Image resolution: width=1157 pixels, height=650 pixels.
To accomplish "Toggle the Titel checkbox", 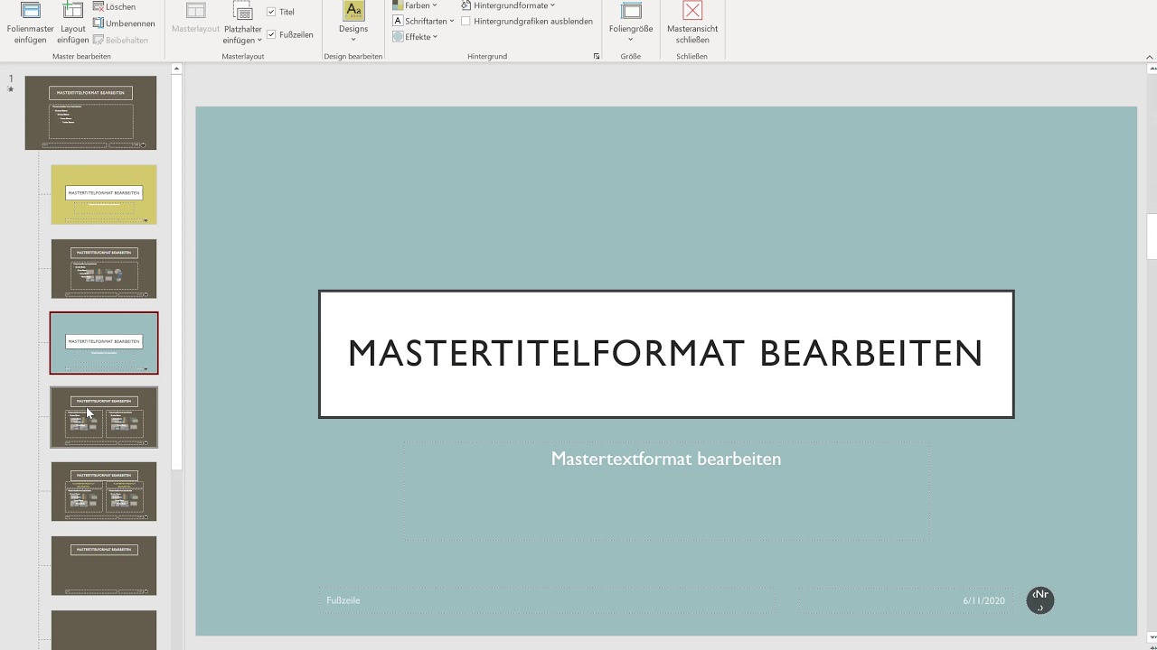I will [x=271, y=12].
